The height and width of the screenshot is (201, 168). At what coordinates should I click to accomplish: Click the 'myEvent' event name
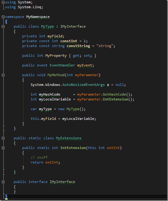pyautogui.click(x=85, y=65)
